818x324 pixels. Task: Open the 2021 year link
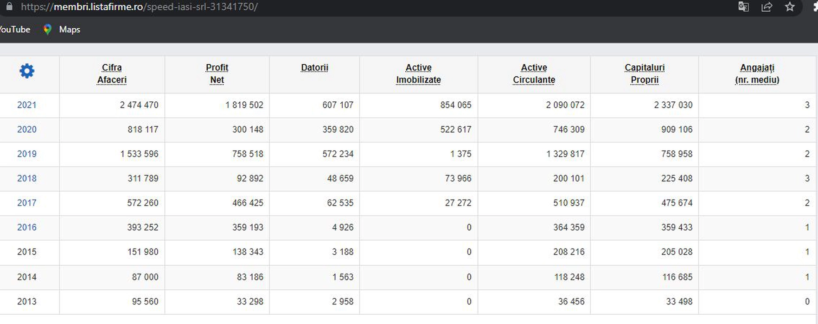(x=27, y=105)
